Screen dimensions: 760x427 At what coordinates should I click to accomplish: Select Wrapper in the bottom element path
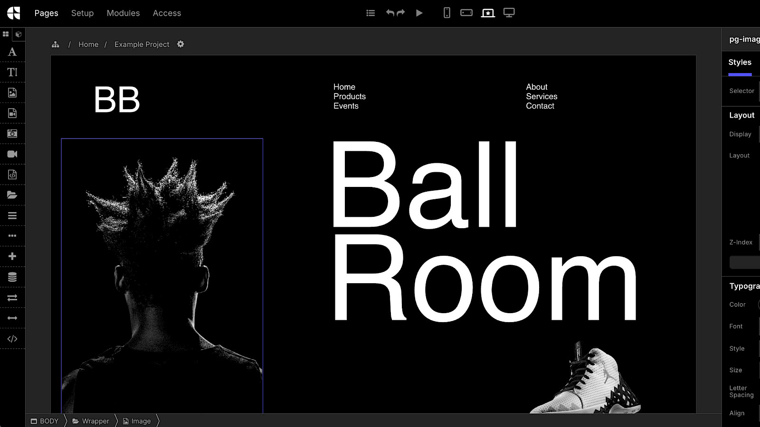pyautogui.click(x=95, y=421)
